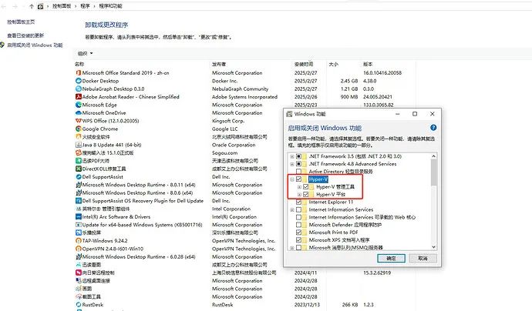Uncheck the Hyper-V 管理工具 checkbox
Screen dimensions: 532x311
tap(306, 186)
